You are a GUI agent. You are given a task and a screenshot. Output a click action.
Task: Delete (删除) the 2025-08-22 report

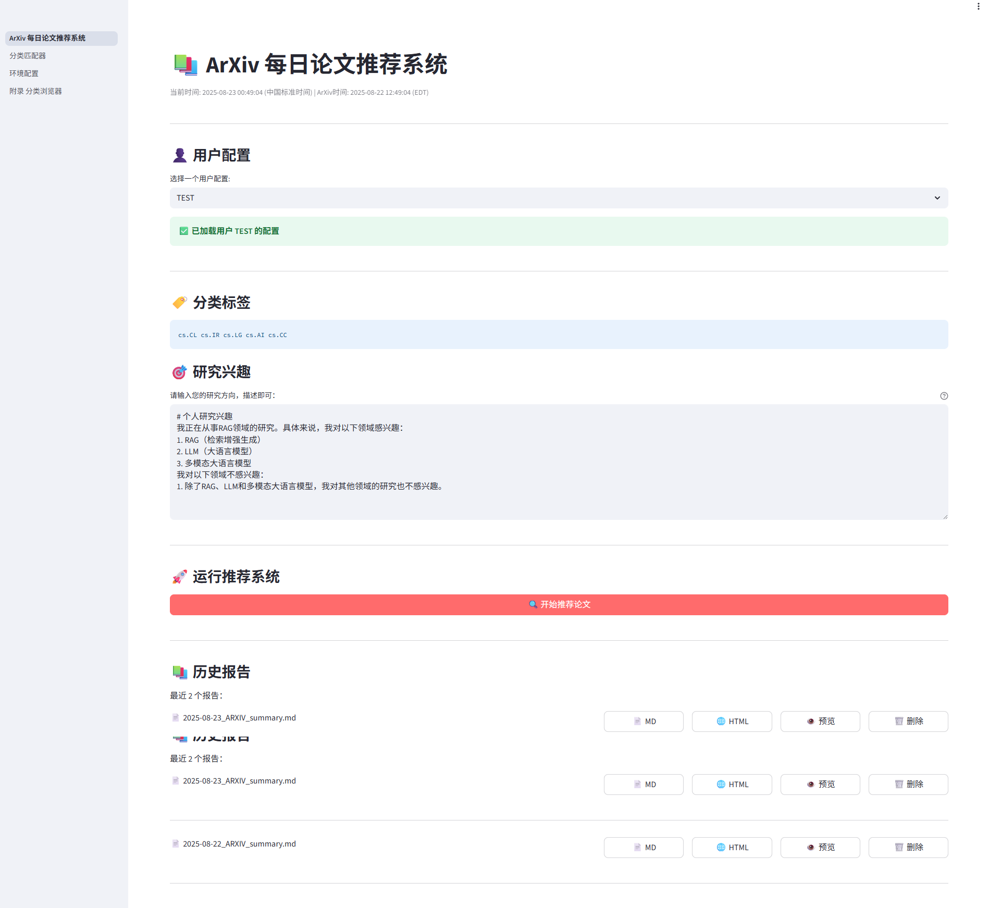click(908, 848)
